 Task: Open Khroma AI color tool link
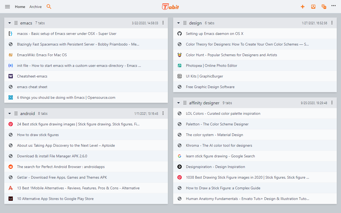219,145
